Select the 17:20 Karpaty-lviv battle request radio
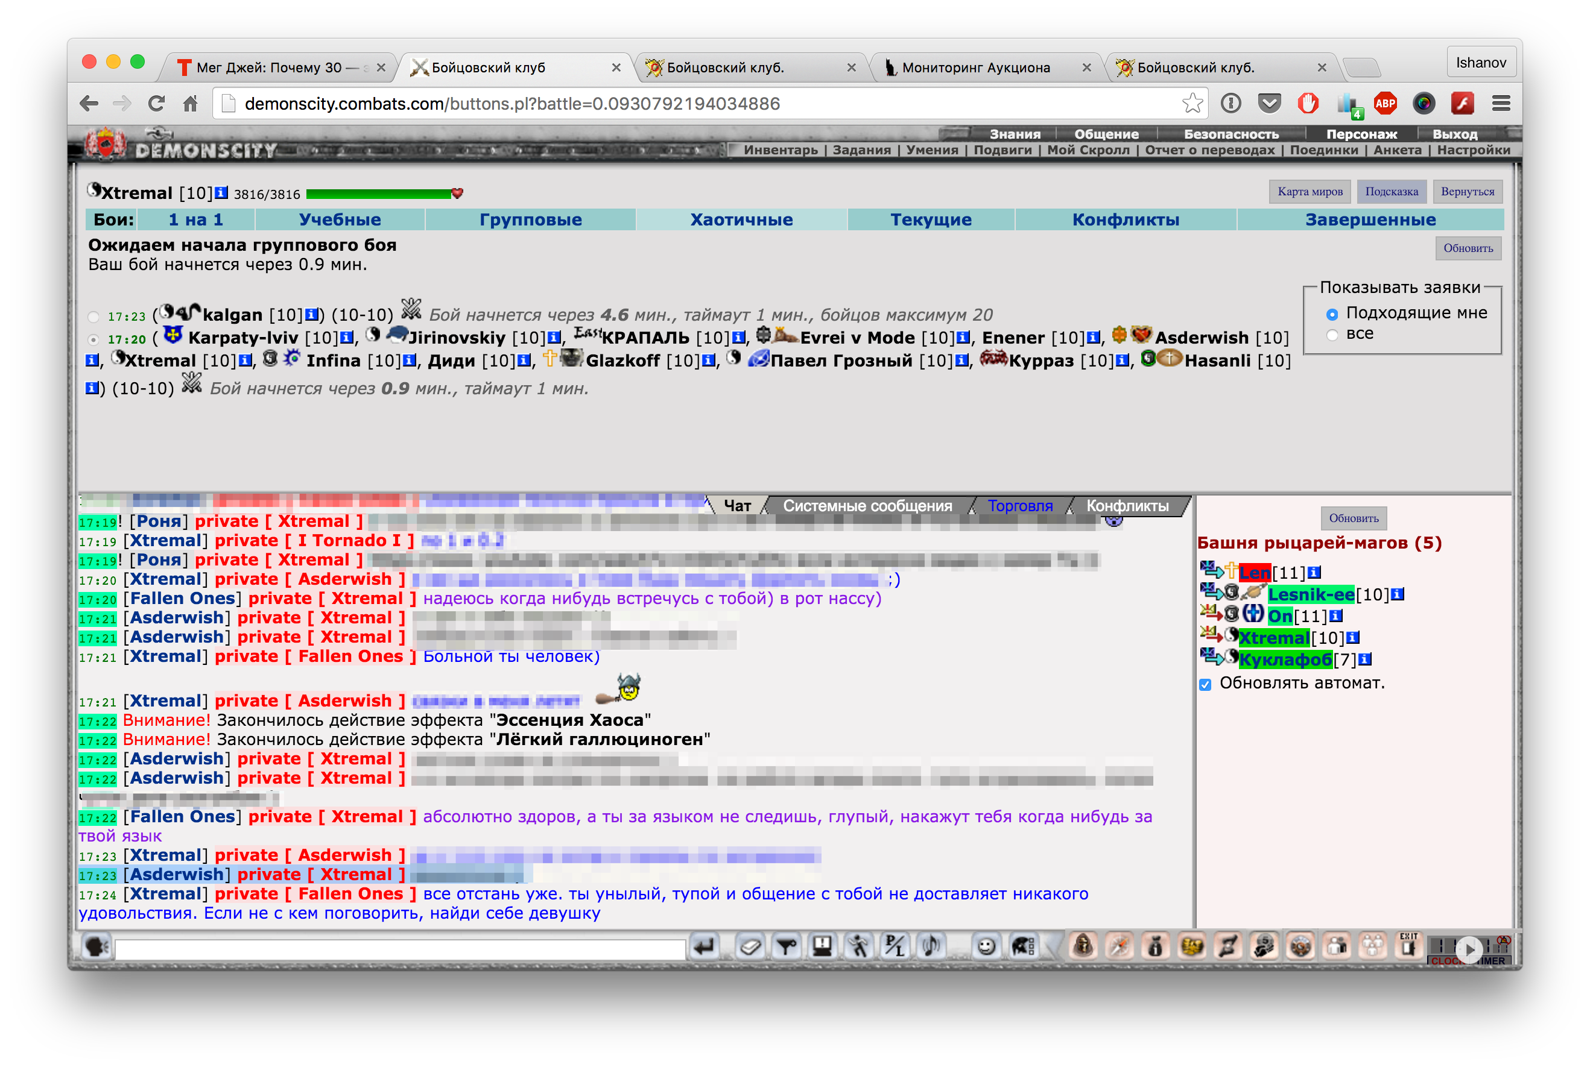 click(x=93, y=339)
